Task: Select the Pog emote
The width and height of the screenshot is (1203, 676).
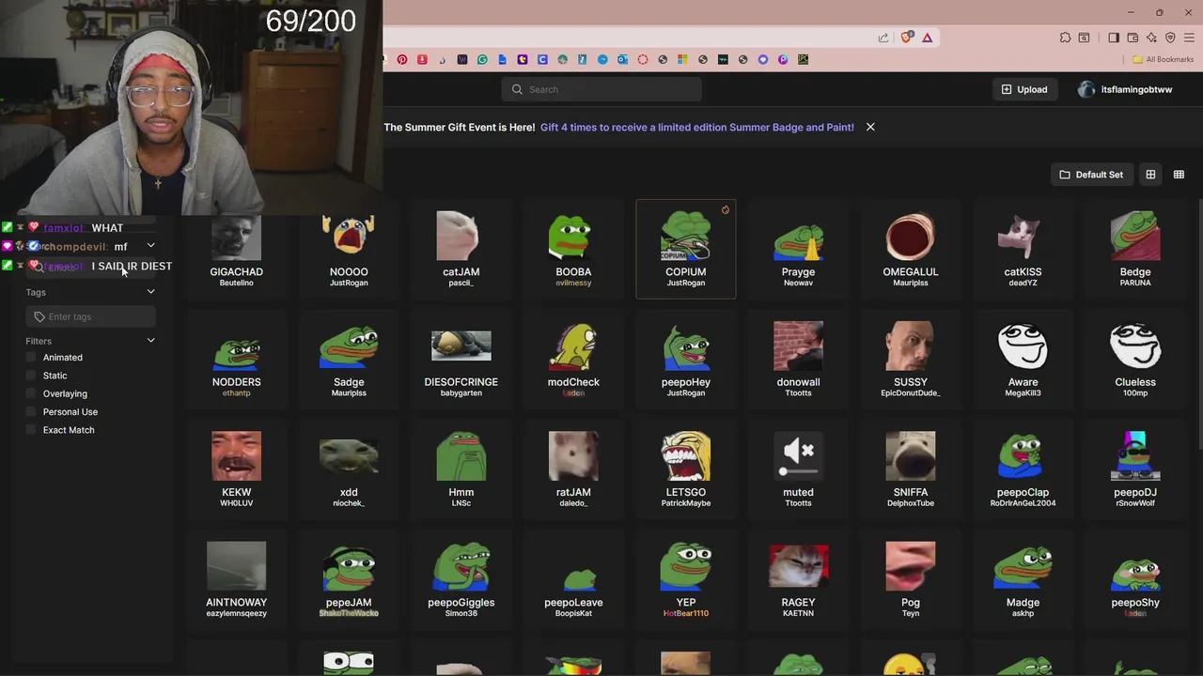Action: pos(911,579)
